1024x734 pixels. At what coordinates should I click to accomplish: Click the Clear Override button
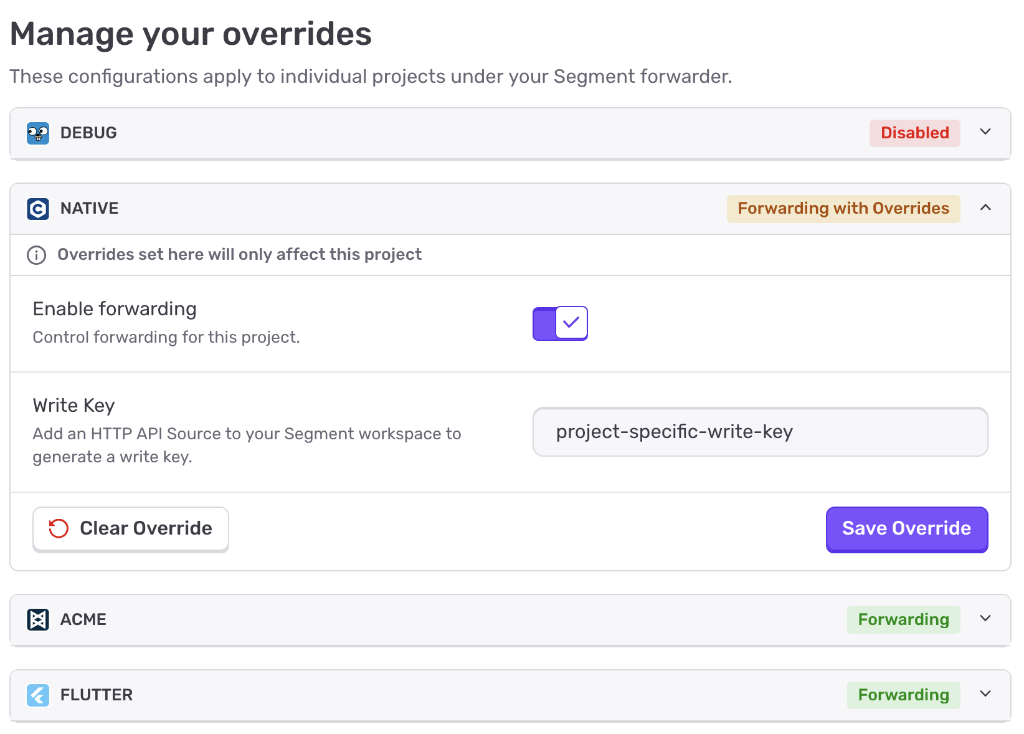click(131, 528)
